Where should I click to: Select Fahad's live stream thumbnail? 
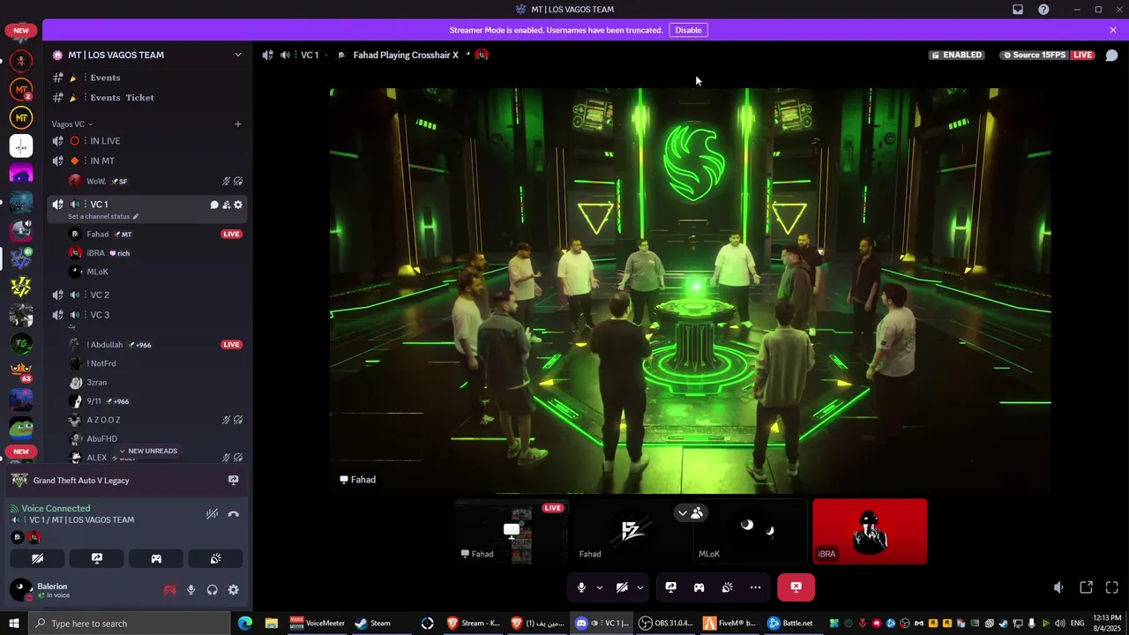point(512,531)
